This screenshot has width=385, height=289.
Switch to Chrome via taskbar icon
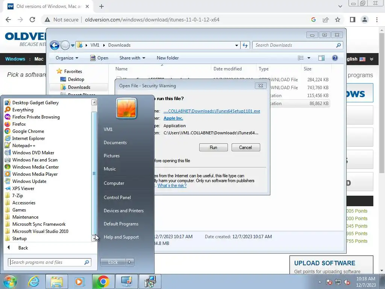click(x=103, y=281)
